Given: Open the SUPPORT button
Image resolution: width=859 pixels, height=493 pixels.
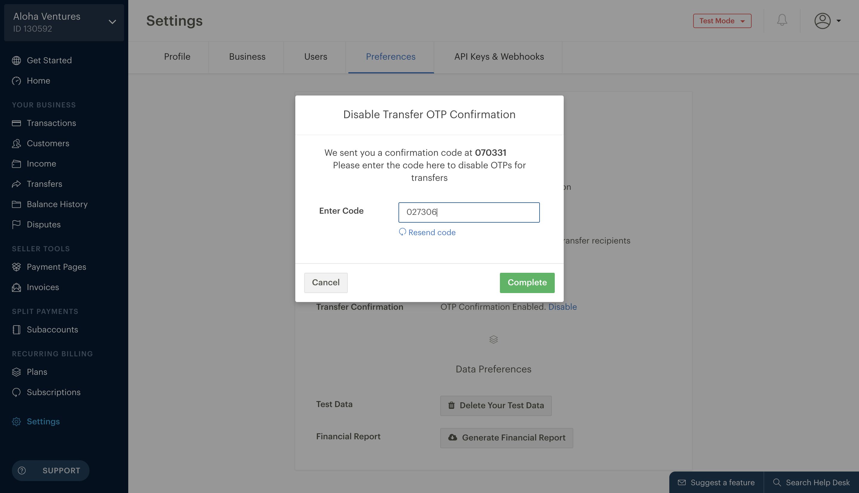Looking at the screenshot, I should pos(50,470).
